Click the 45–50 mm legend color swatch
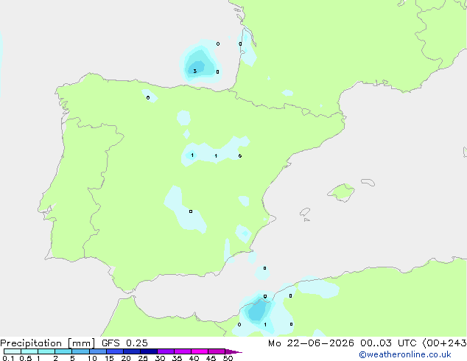 [x=217, y=351]
